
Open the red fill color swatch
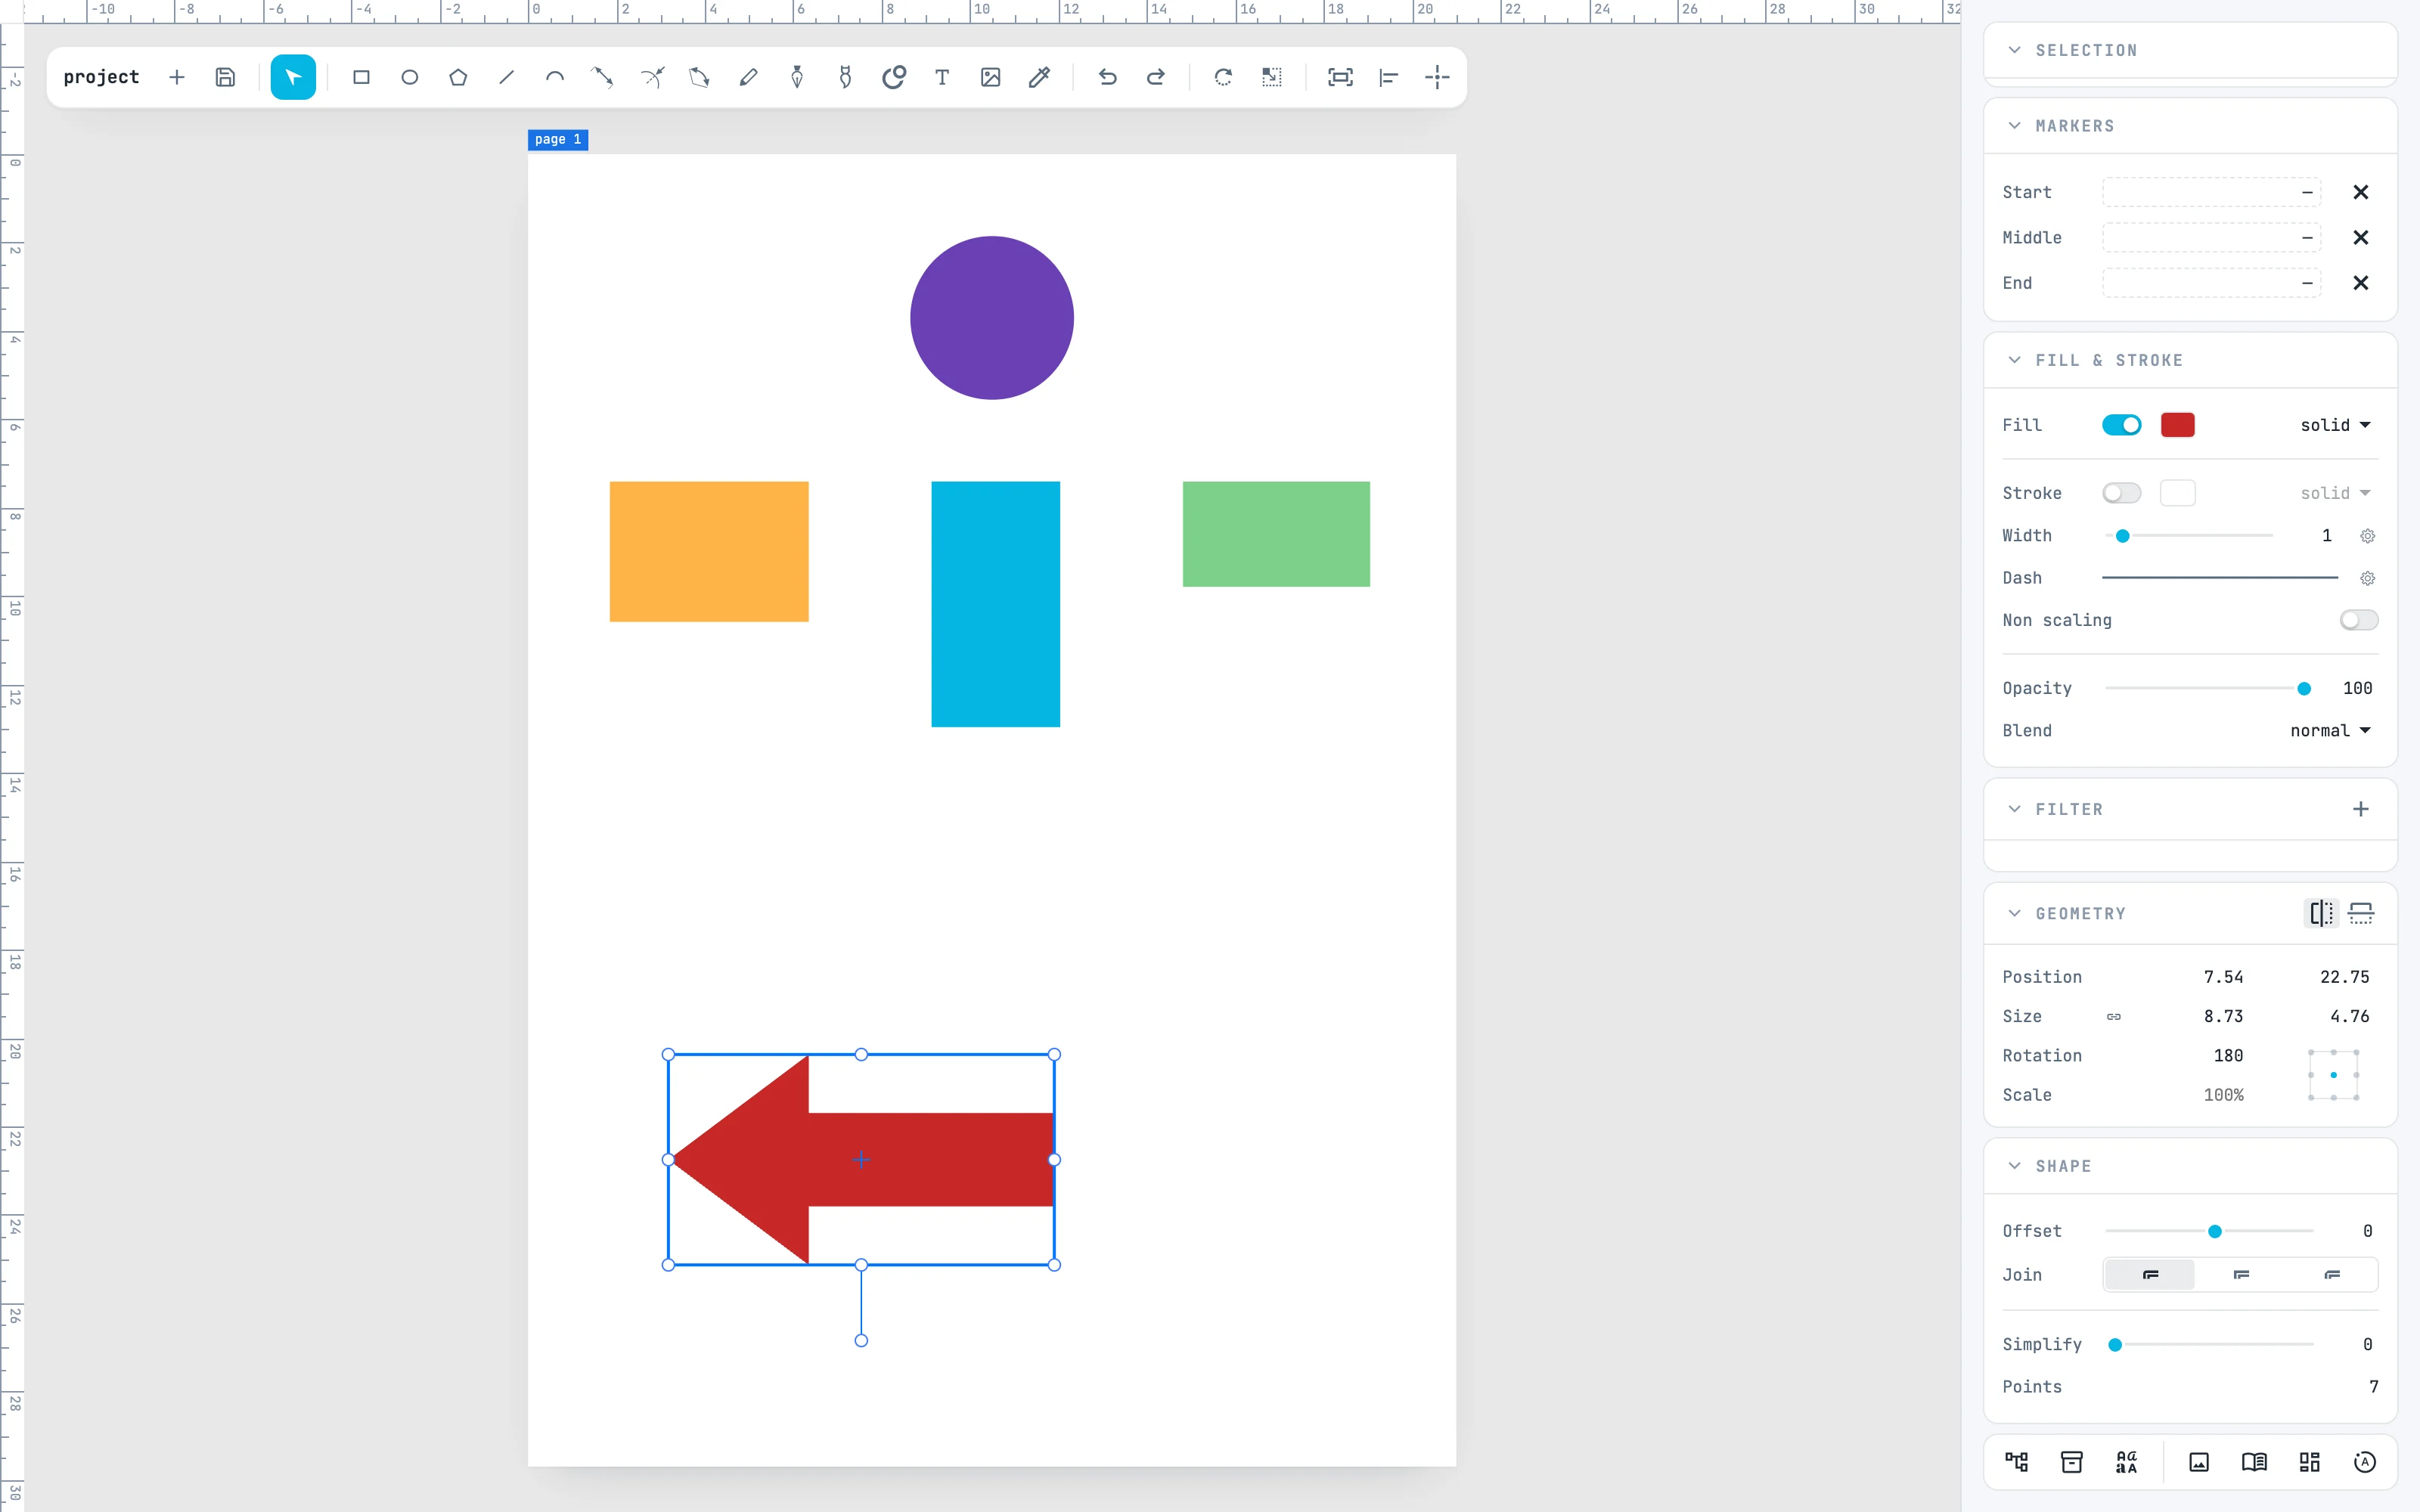click(2177, 425)
